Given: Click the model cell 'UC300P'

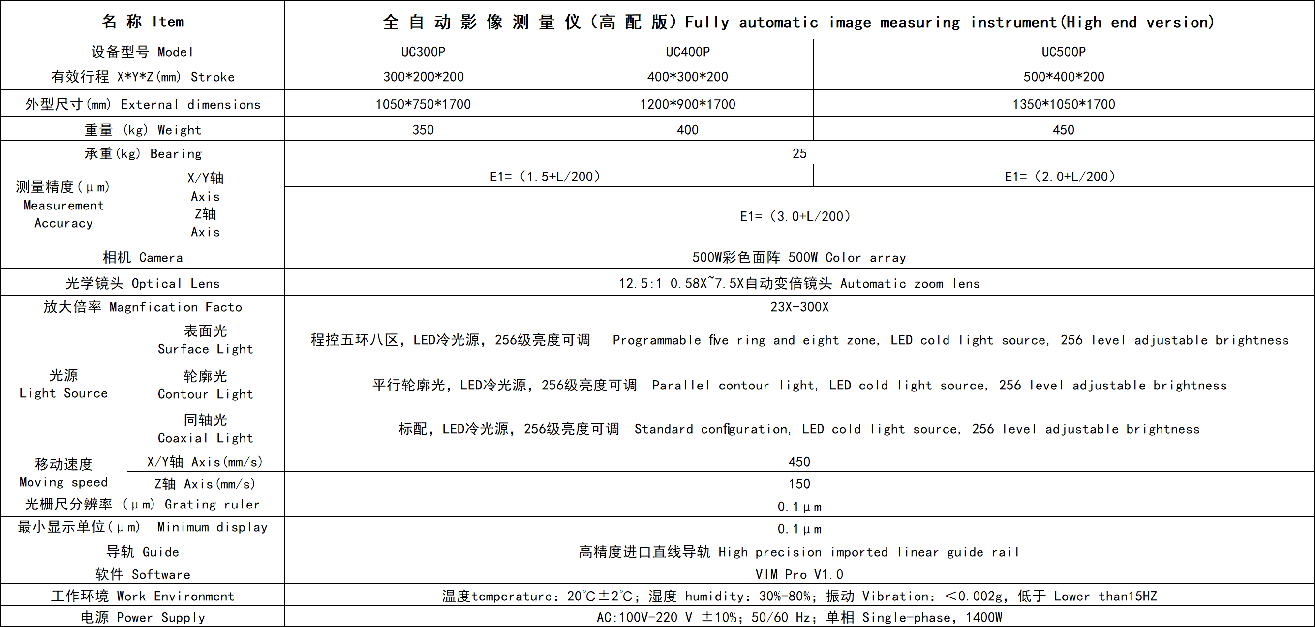Looking at the screenshot, I should click(x=423, y=52).
